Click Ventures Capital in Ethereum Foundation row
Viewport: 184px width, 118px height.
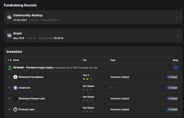(120, 77)
